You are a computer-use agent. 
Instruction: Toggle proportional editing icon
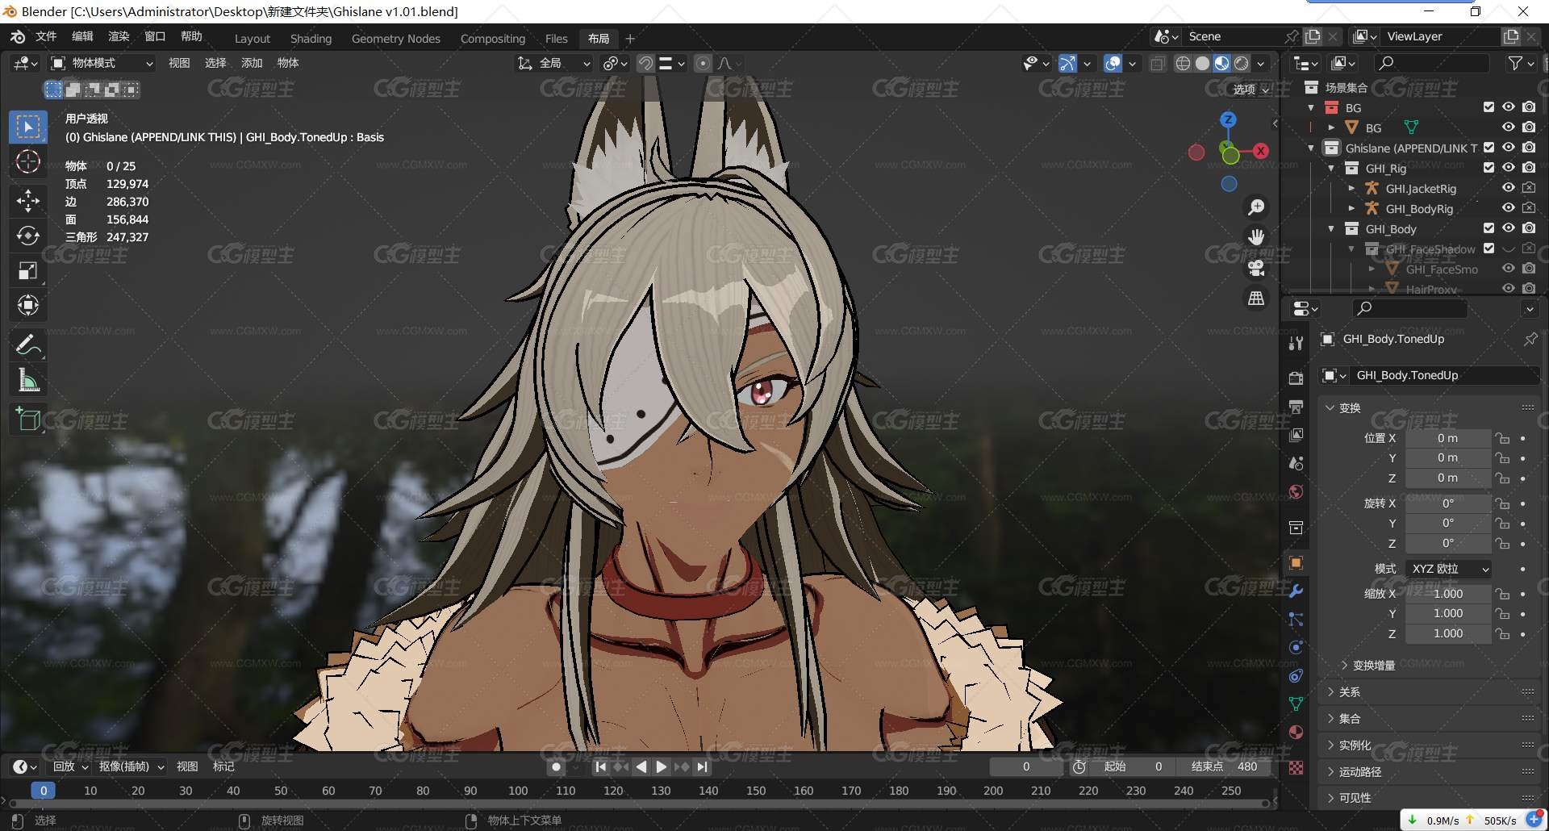coord(703,63)
